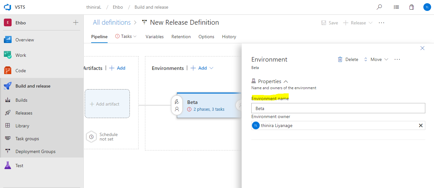Screen dimensions: 434x188
Task: Delete the Beta environment
Action: click(348, 59)
